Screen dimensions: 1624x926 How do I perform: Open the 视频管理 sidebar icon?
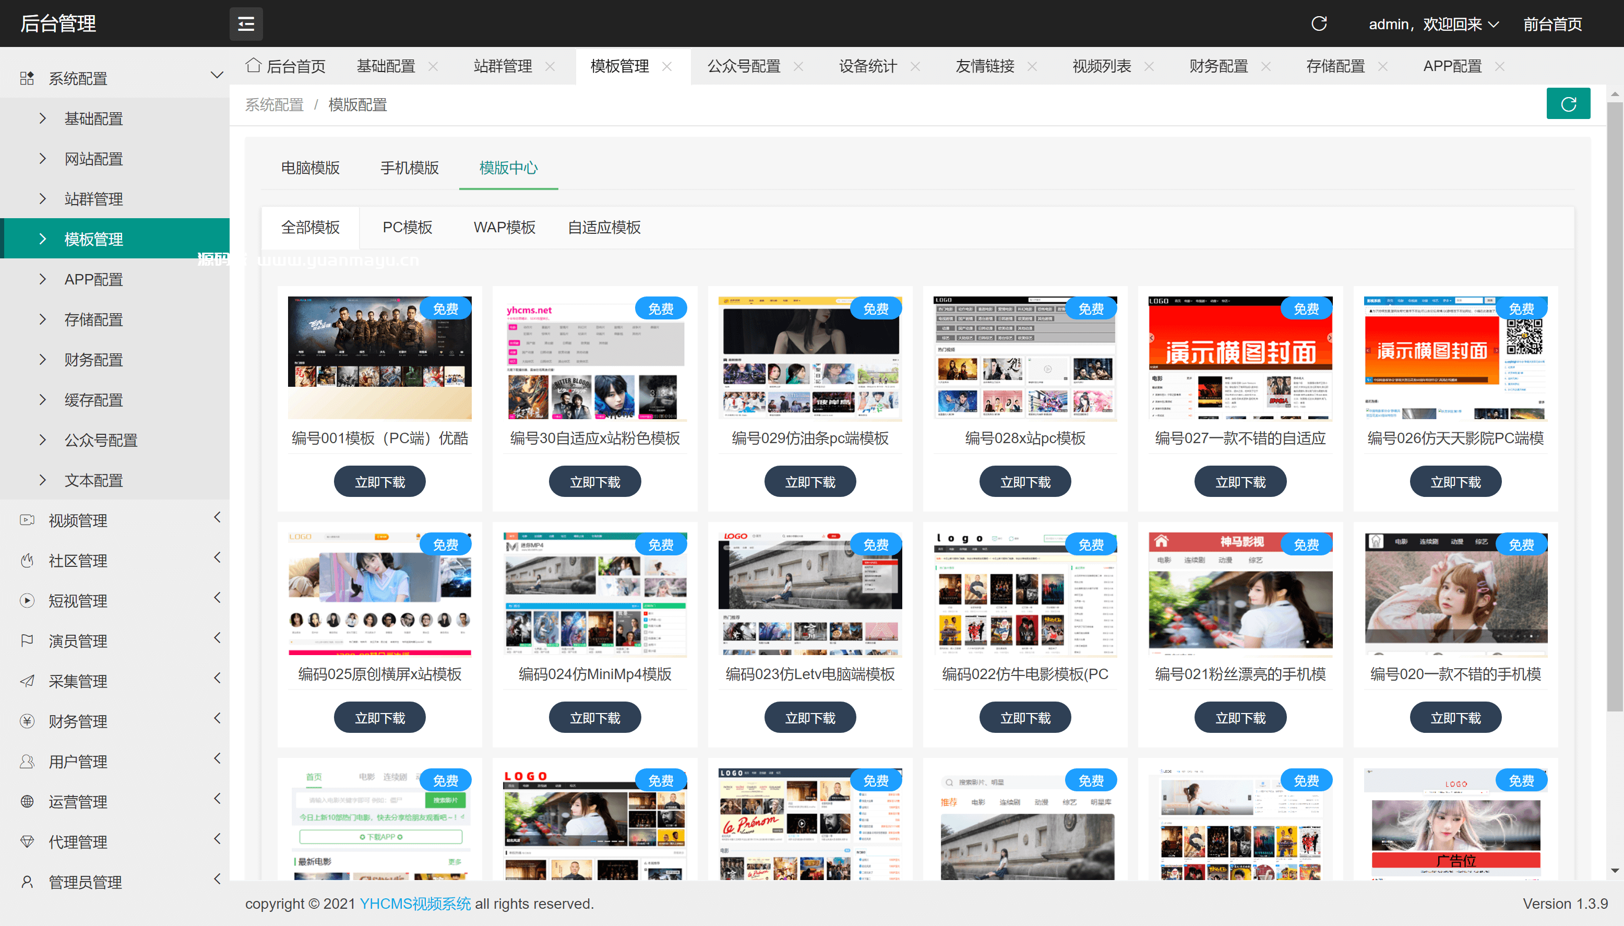coord(27,520)
